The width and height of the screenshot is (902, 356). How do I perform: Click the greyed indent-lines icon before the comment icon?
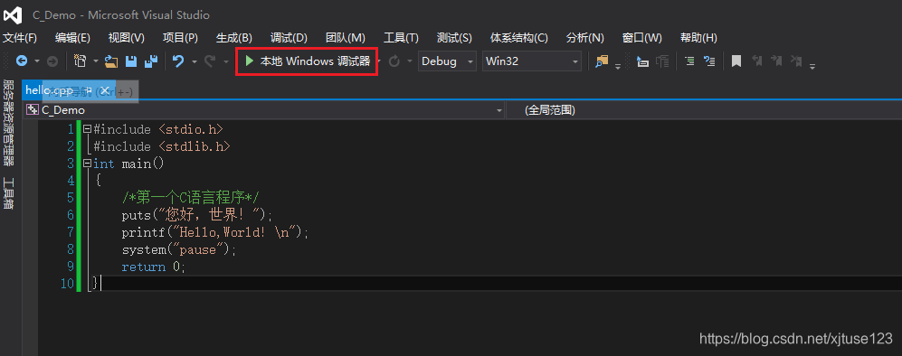click(662, 61)
